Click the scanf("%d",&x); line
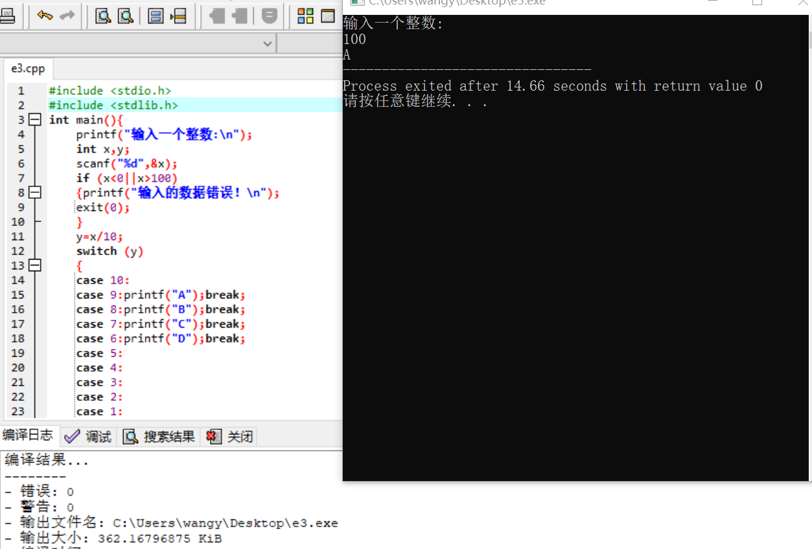The width and height of the screenshot is (812, 549). click(126, 164)
